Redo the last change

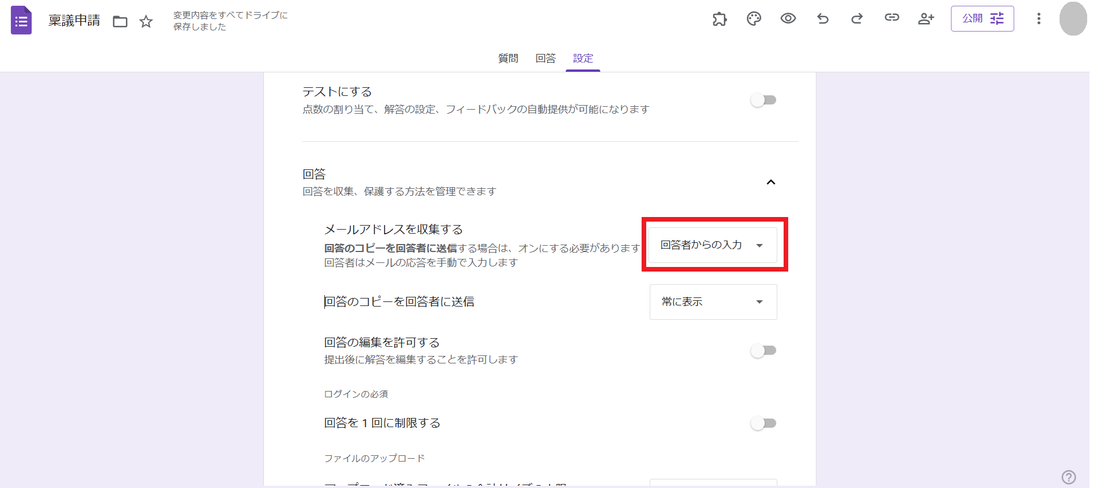pyautogui.click(x=857, y=19)
